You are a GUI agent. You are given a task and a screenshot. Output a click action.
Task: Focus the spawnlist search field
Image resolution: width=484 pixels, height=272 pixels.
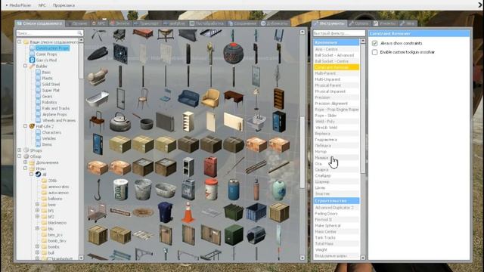(x=49, y=32)
